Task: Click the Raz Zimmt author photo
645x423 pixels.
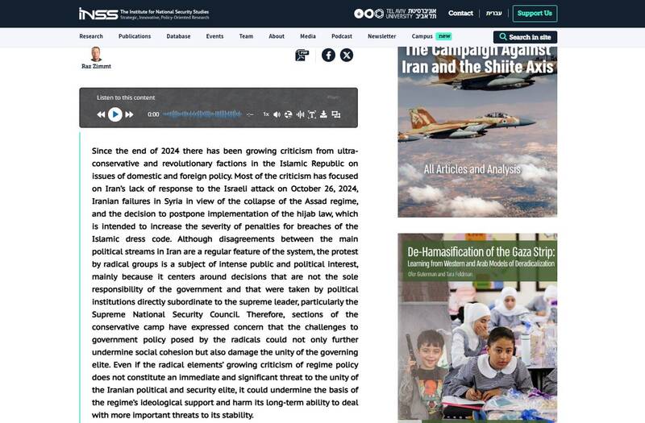Action: coord(96,54)
